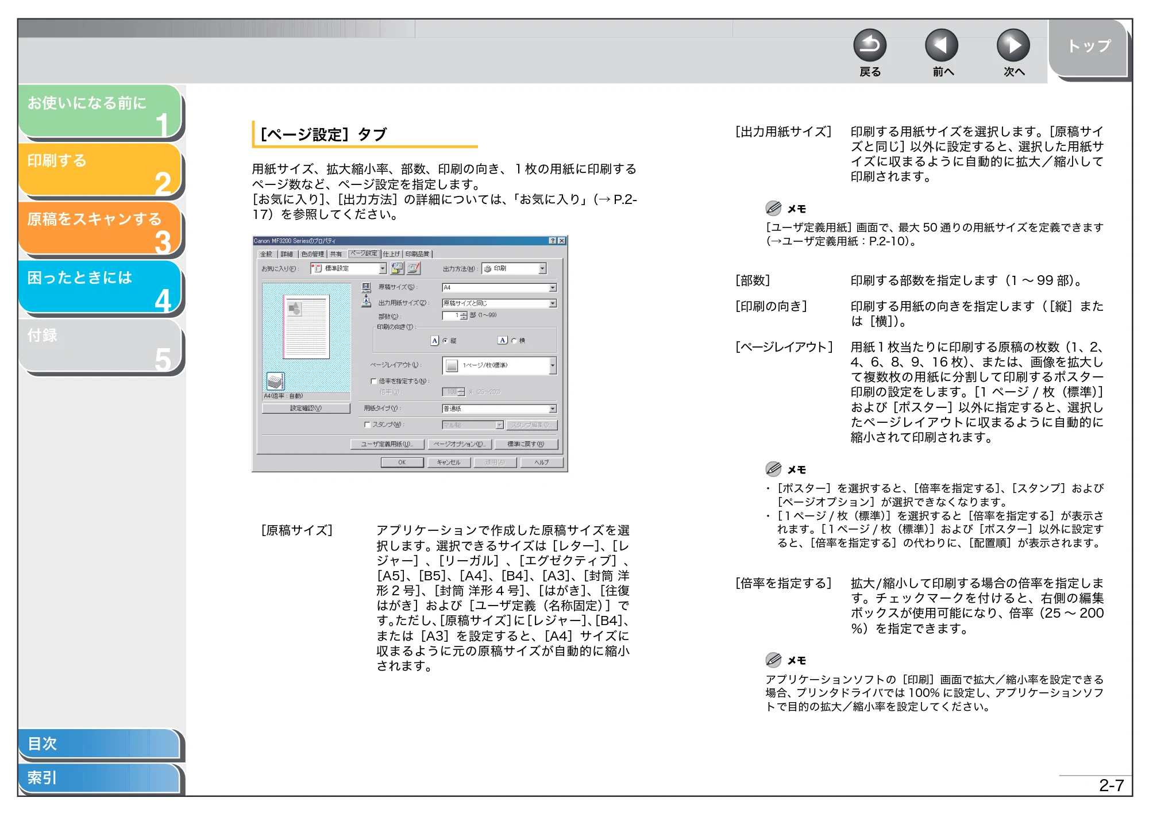Click the トップ top tab
This screenshot has height=813, width=1149.
[1088, 48]
